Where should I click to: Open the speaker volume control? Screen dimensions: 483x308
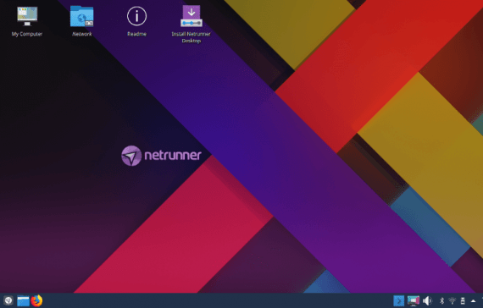[428, 300]
